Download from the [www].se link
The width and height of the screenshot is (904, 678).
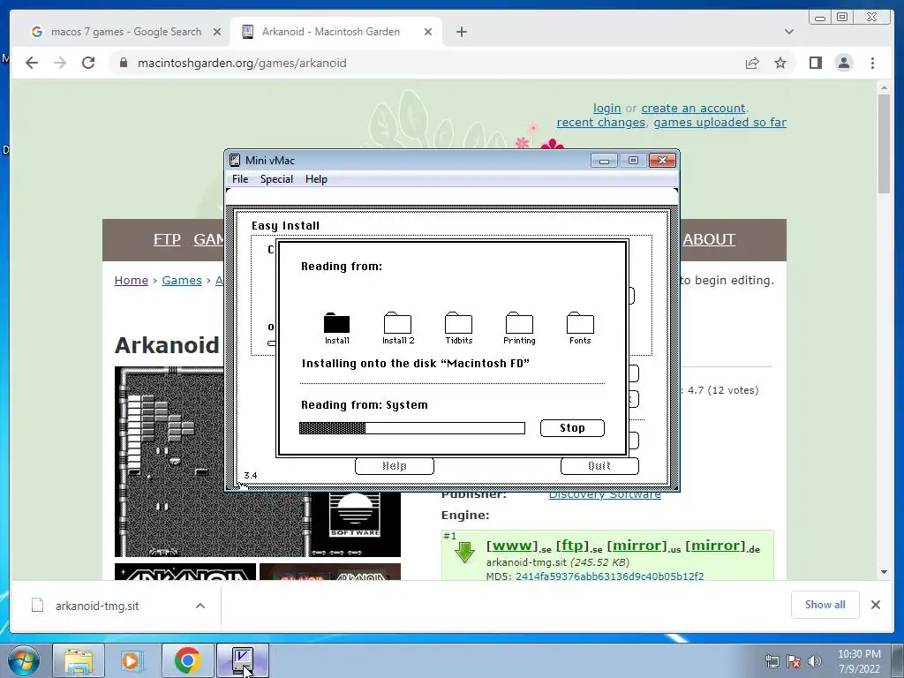512,546
